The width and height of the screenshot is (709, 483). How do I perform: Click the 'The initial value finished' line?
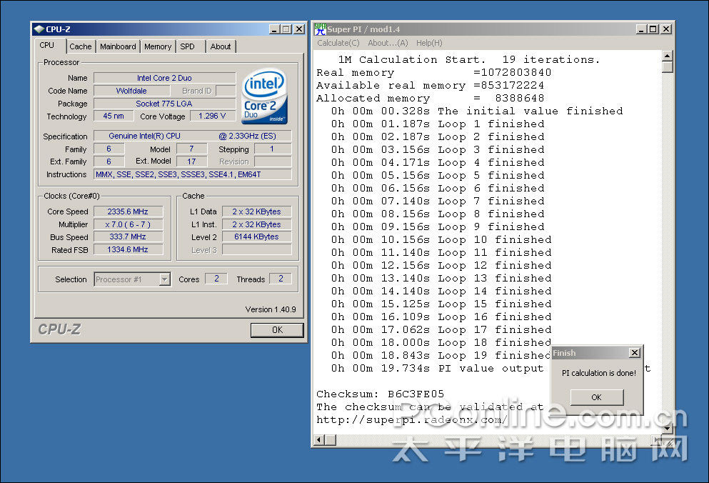pyautogui.click(x=477, y=111)
